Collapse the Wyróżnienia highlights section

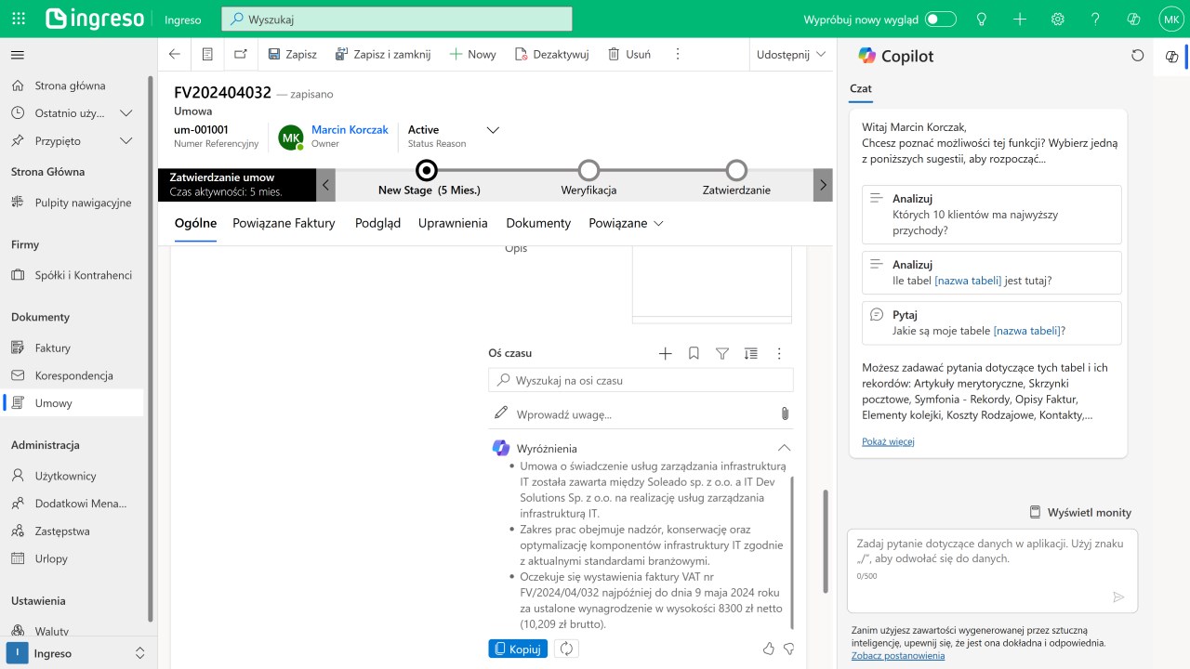click(x=784, y=448)
